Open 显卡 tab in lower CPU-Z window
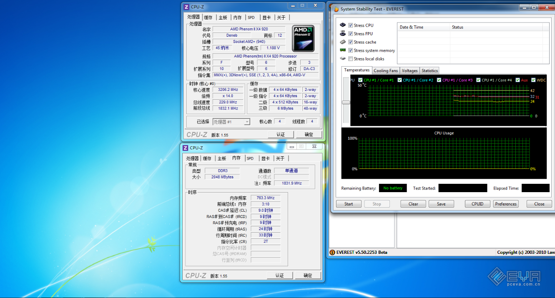This screenshot has width=555, height=298. pos(266,158)
